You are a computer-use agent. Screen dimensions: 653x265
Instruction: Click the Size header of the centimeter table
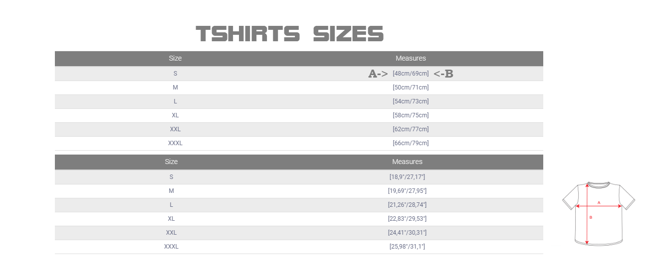coord(175,58)
